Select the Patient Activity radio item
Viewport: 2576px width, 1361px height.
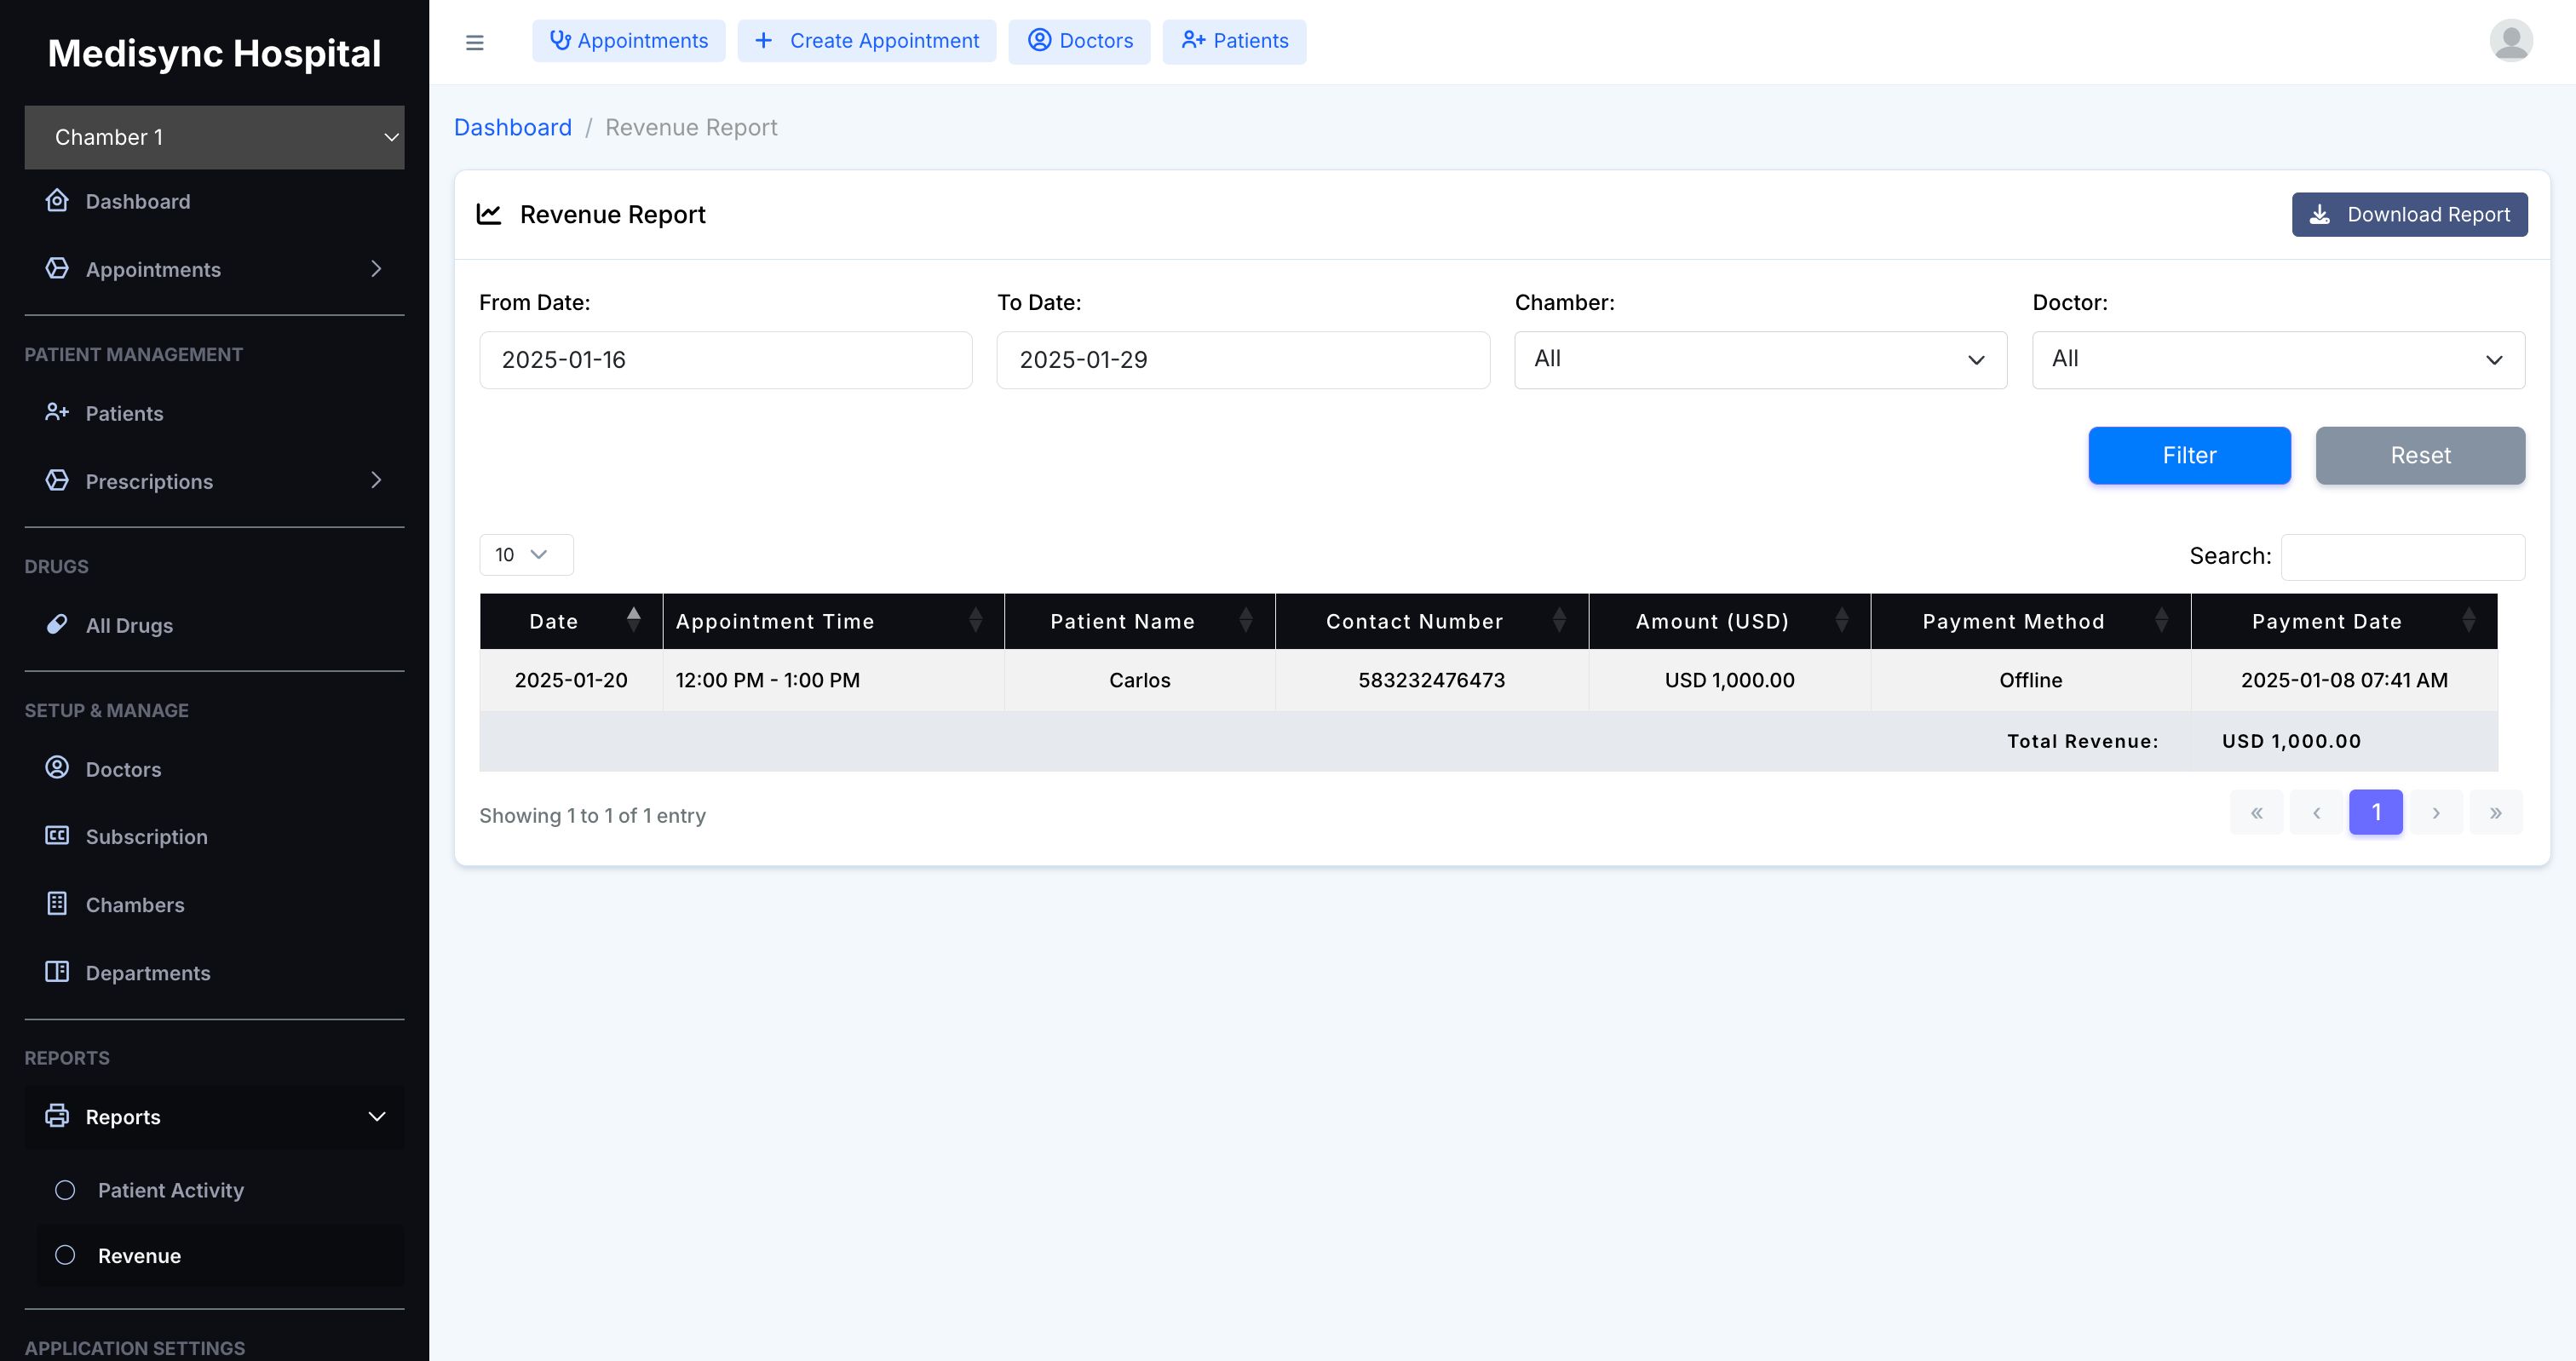tap(65, 1190)
